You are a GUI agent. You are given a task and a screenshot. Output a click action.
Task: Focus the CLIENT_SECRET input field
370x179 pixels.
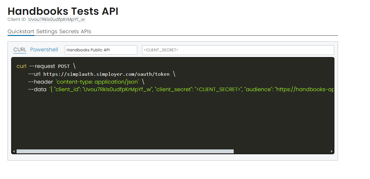pyautogui.click(x=238, y=50)
